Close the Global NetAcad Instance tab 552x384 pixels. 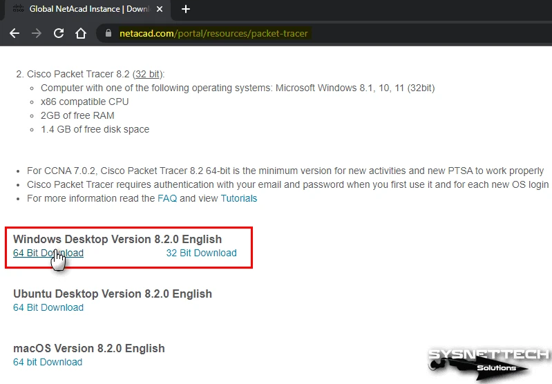pyautogui.click(x=160, y=9)
